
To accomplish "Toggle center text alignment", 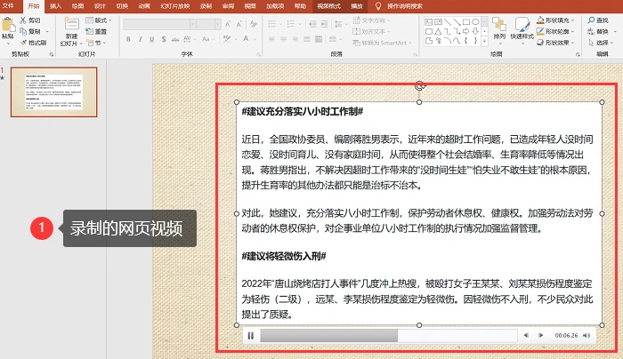I will click(284, 39).
